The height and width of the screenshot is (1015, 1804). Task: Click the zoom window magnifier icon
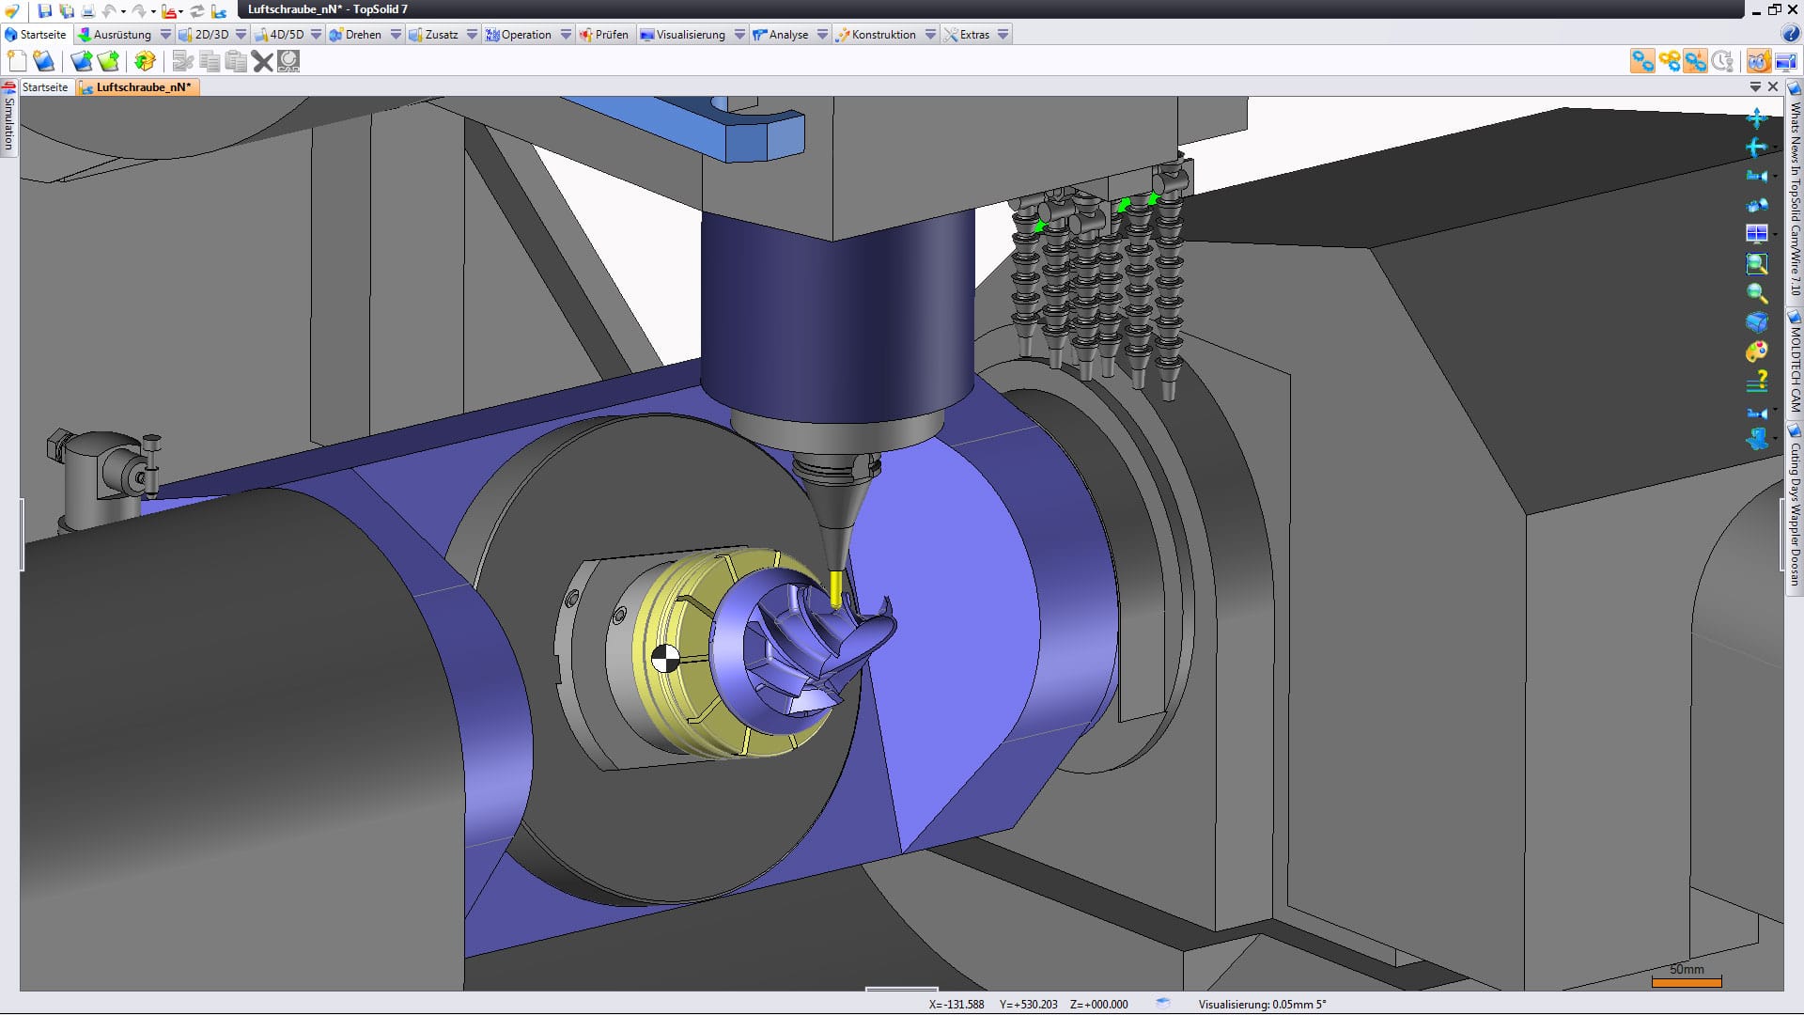click(x=1756, y=264)
